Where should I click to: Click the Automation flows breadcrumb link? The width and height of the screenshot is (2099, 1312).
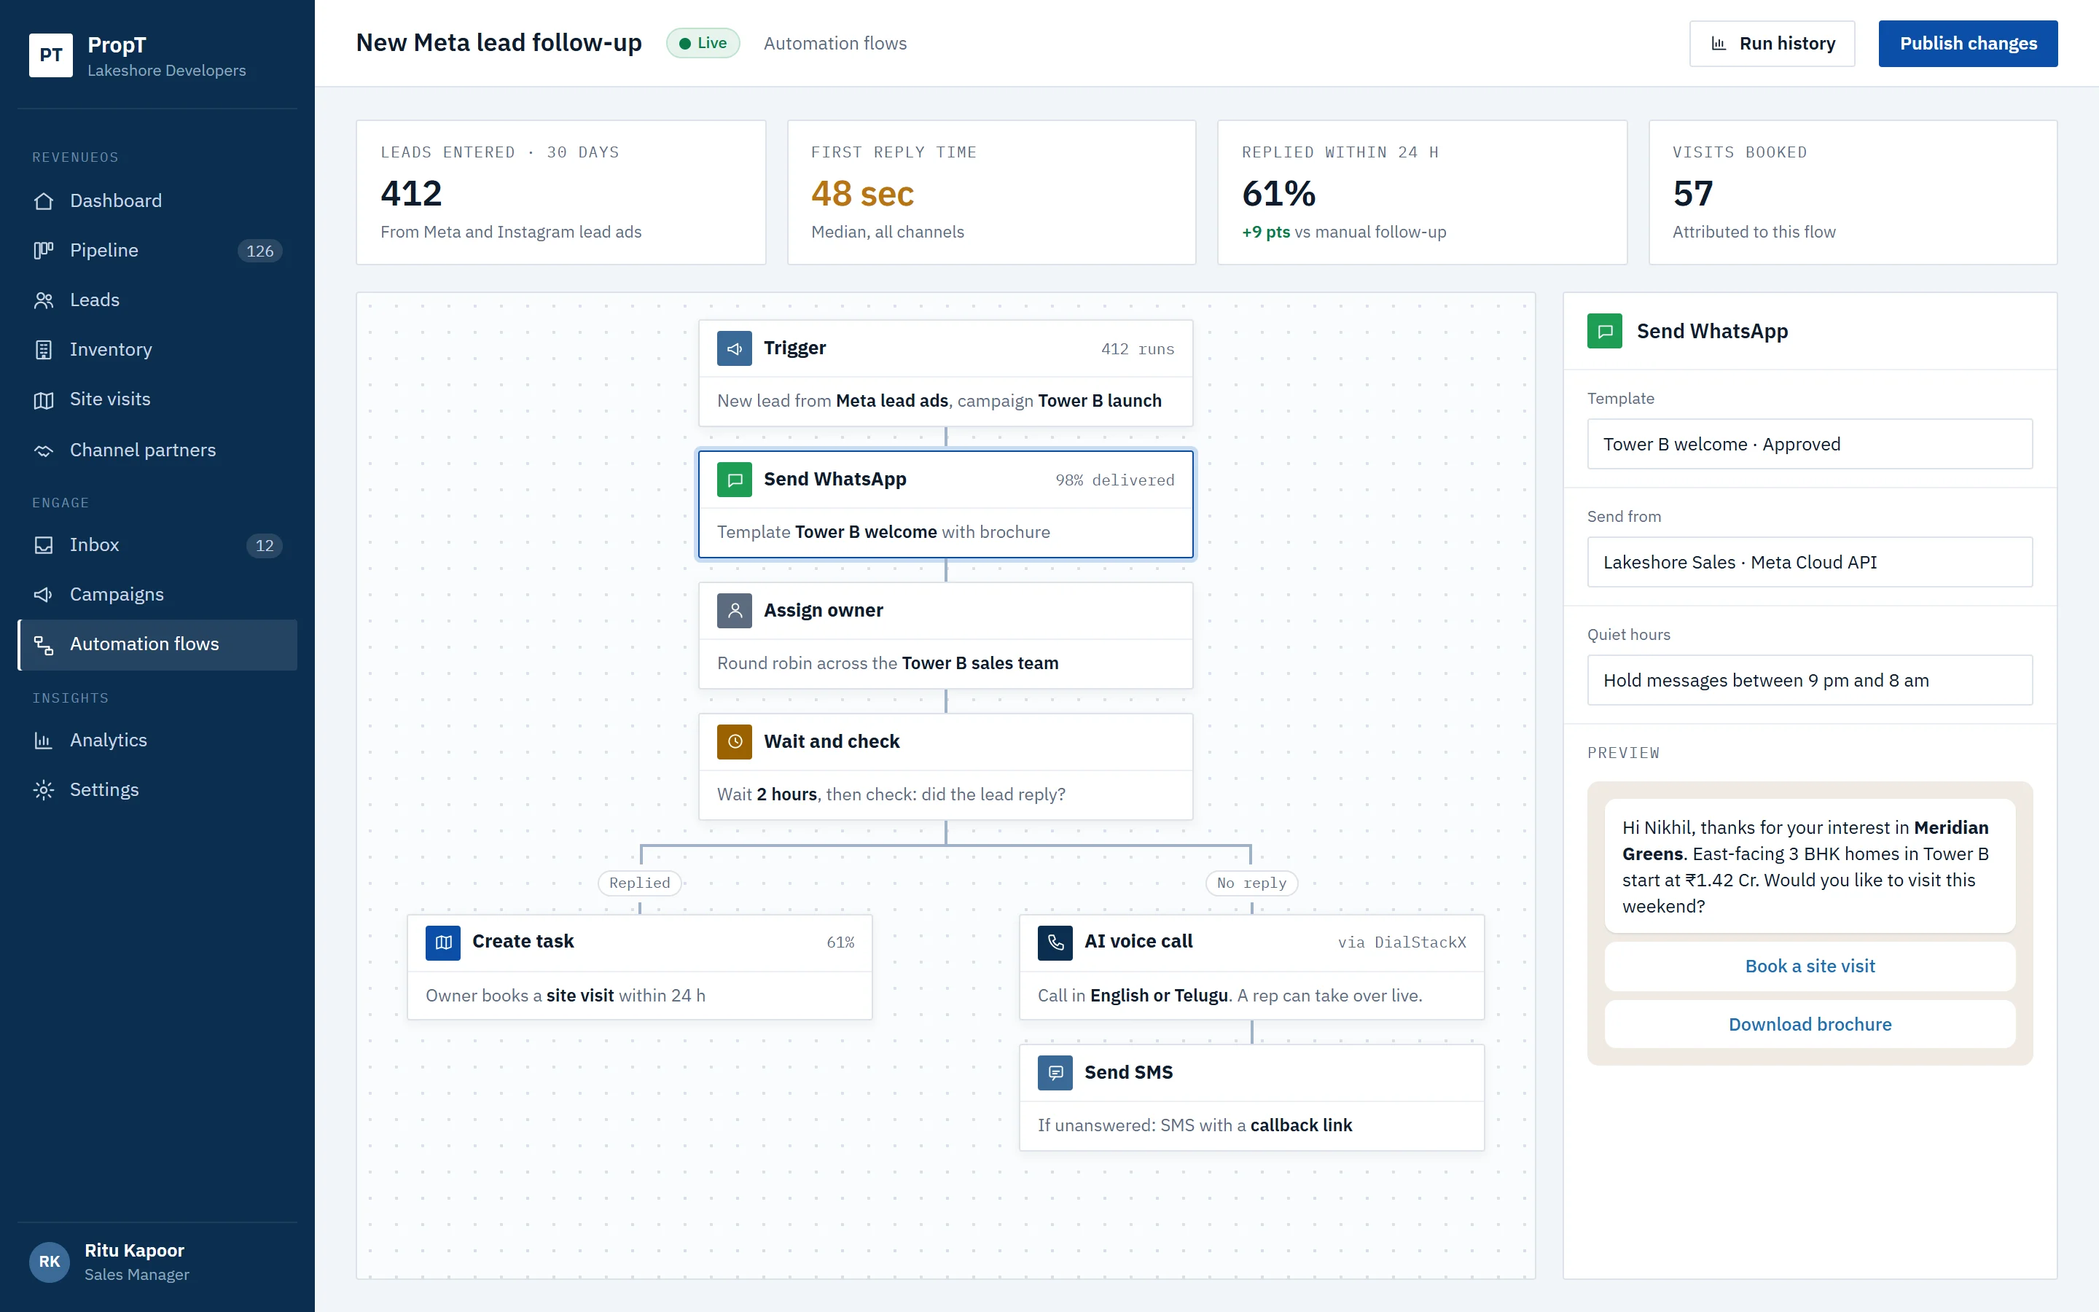point(834,44)
